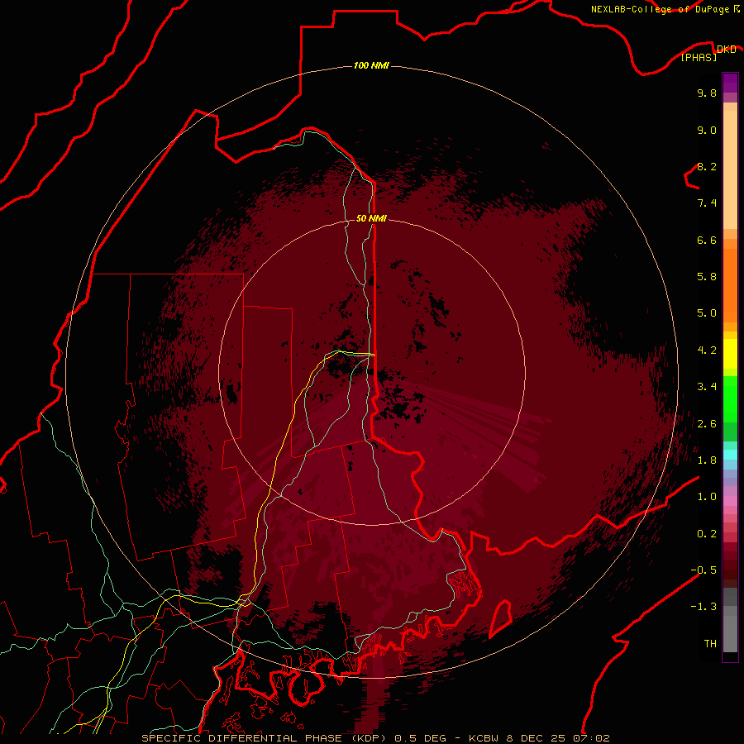This screenshot has height=744, width=744.
Task: Click the DKD legend title
Action: pos(727,50)
